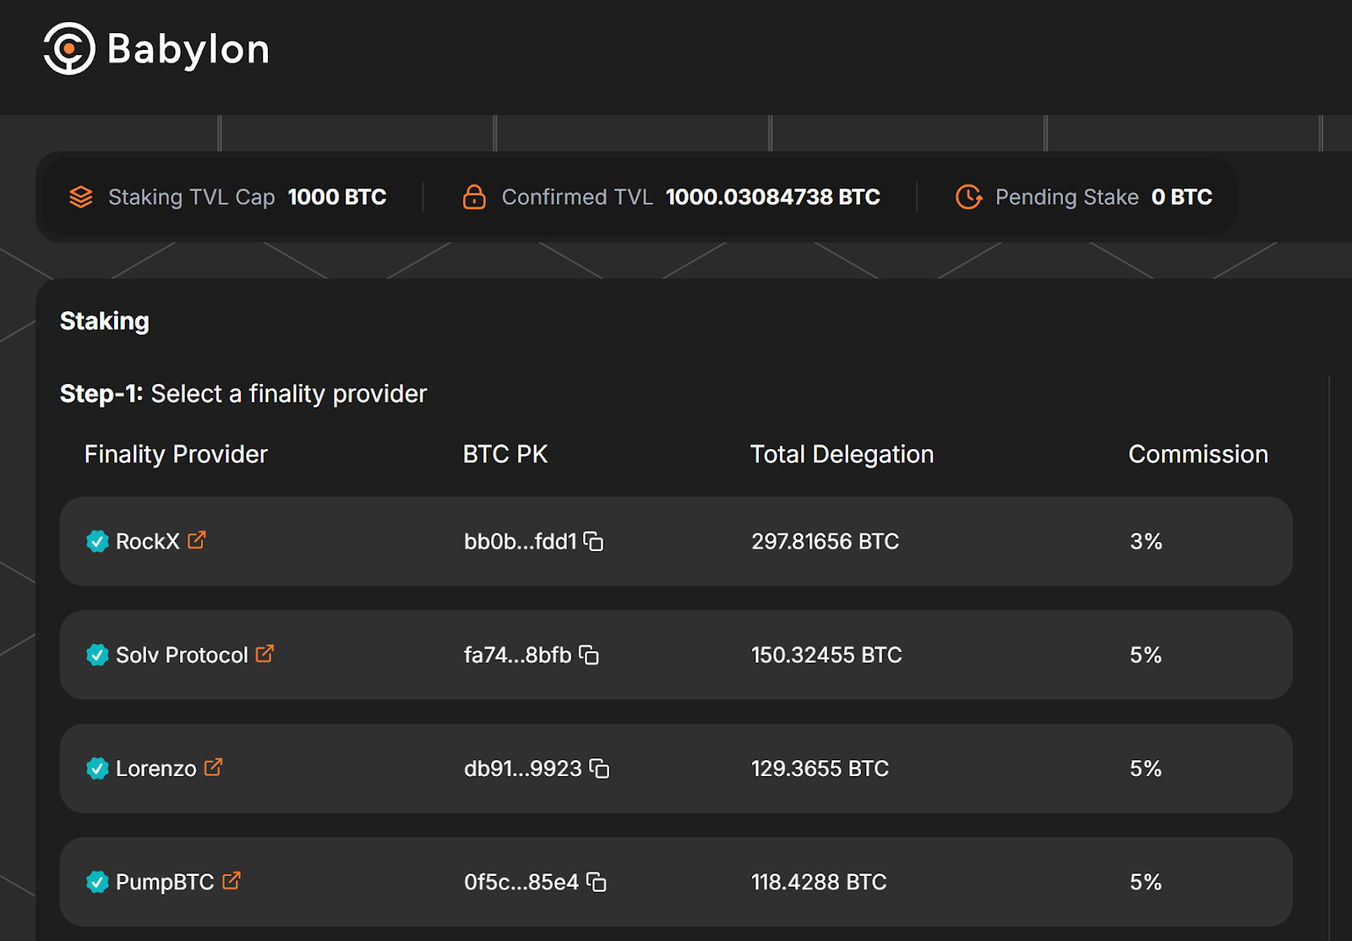Viewport: 1352px width, 941px height.
Task: Click the clock icon beside Pending Stake
Action: click(x=969, y=196)
